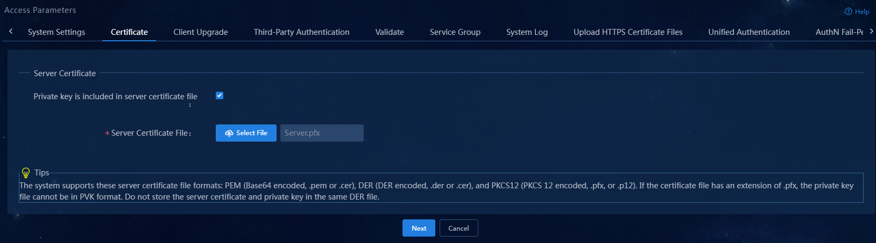
Task: Uncheck private key included in certificate checkbox
Action: click(220, 95)
